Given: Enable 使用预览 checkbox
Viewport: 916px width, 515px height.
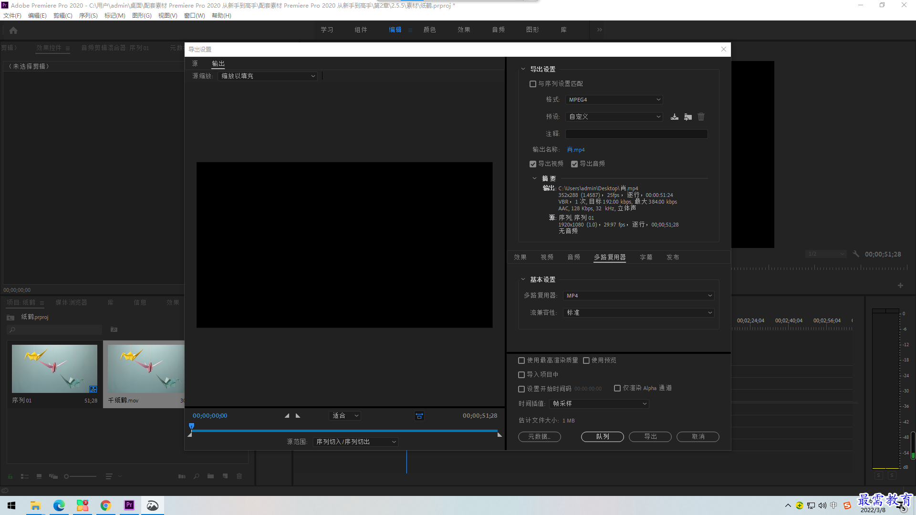Looking at the screenshot, I should pyautogui.click(x=586, y=360).
